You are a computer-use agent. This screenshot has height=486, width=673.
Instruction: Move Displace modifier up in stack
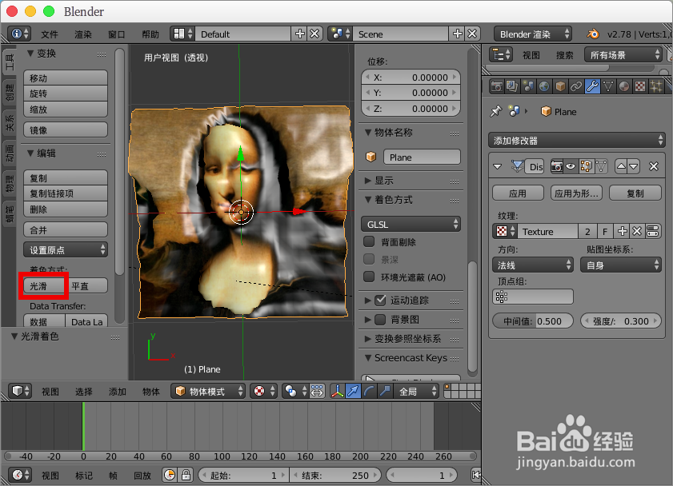pyautogui.click(x=621, y=166)
